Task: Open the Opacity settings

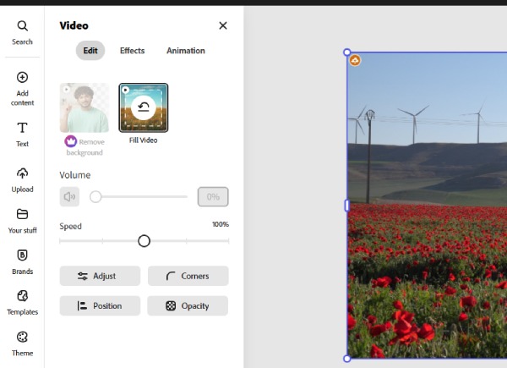Action: 188,306
